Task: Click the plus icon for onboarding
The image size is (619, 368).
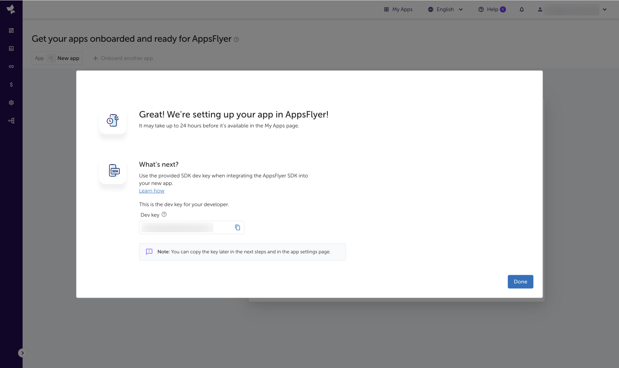Action: (96, 58)
